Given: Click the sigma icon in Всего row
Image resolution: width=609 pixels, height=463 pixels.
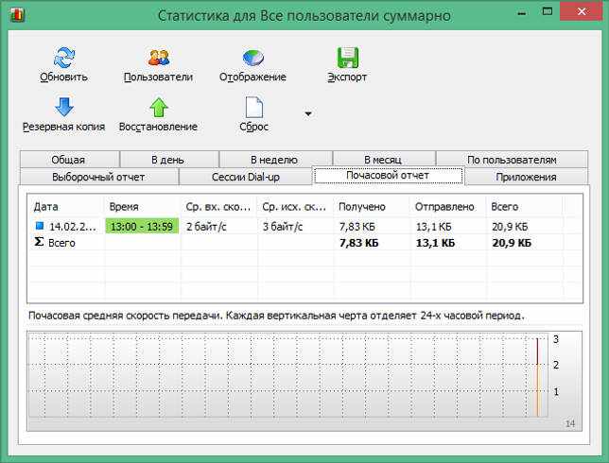Looking at the screenshot, I should coord(39,242).
